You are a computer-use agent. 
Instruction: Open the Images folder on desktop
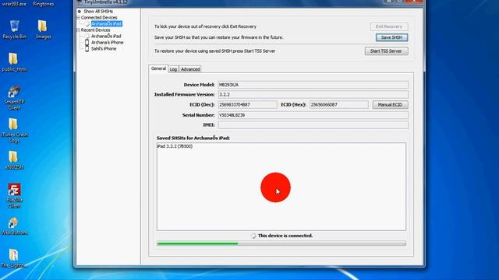[44, 30]
